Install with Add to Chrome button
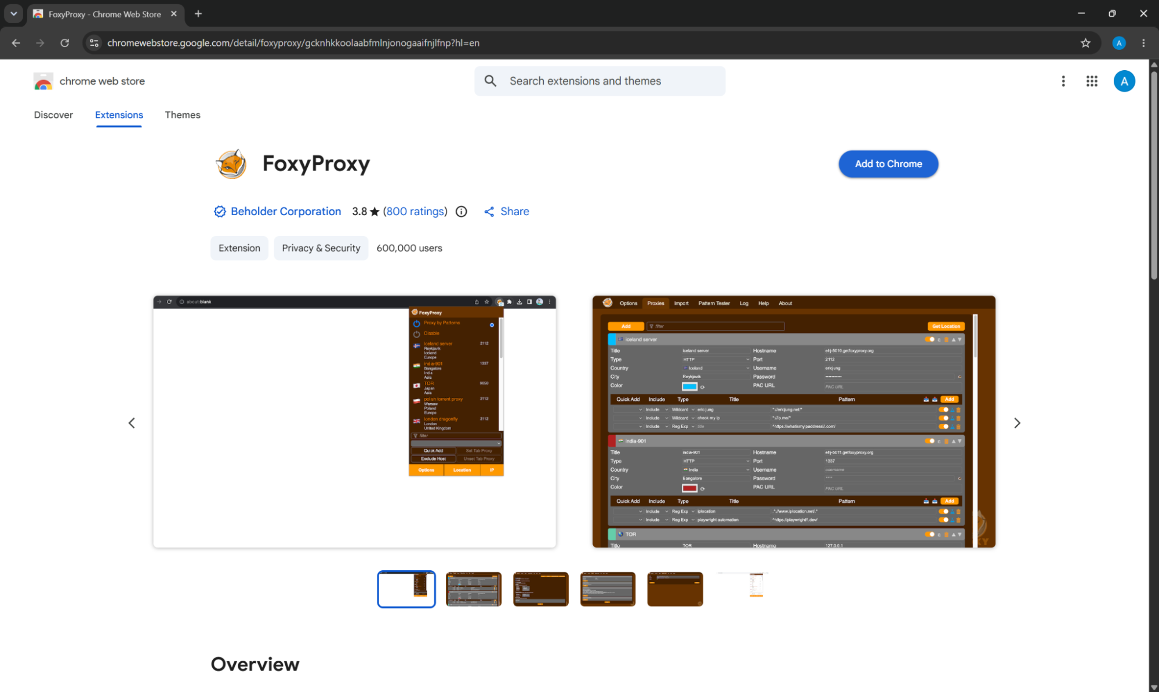The width and height of the screenshot is (1159, 692). coord(888,164)
